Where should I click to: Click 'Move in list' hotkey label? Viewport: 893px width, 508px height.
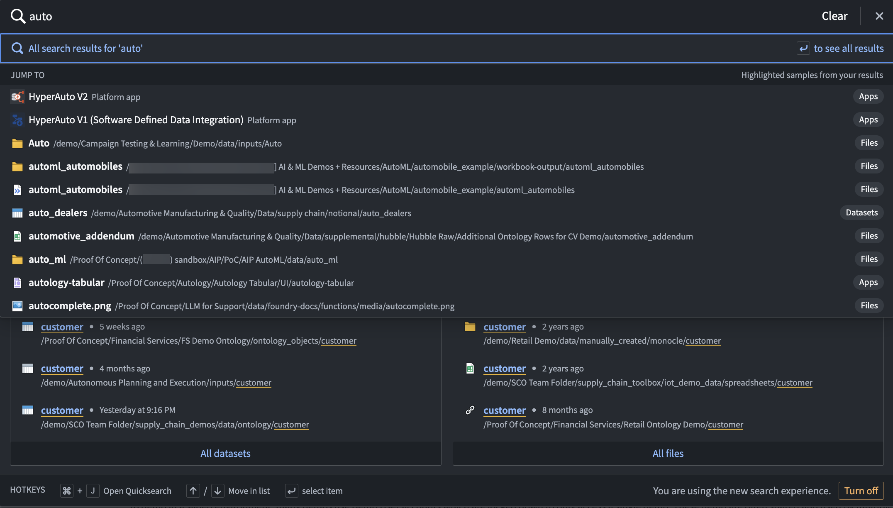click(x=249, y=491)
